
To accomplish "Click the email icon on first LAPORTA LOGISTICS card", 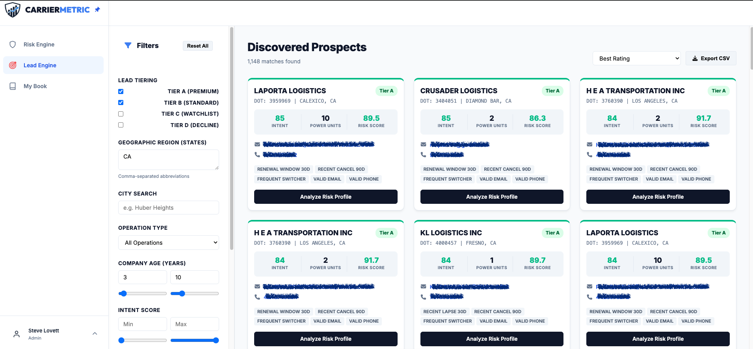I will click(x=257, y=144).
